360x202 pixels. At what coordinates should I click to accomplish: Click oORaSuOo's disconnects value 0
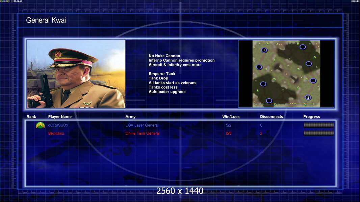tap(261, 125)
